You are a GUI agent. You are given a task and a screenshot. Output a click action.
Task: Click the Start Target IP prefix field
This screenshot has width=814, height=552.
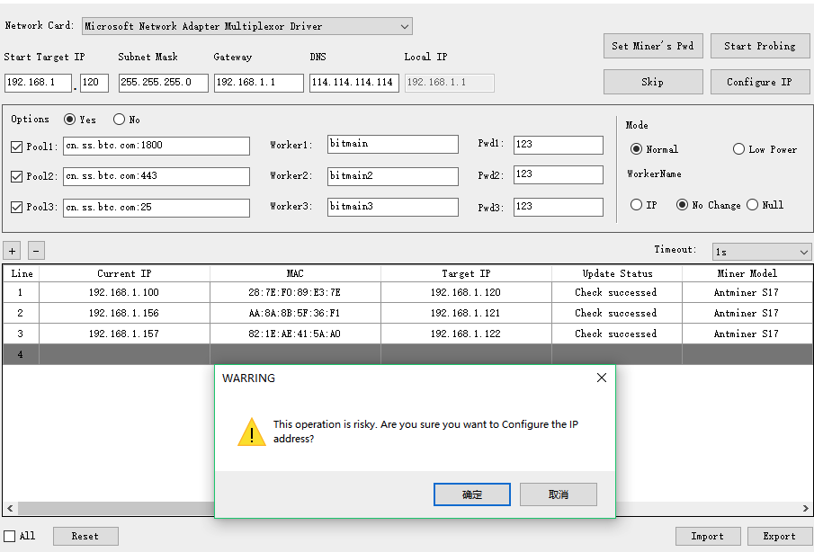(38, 83)
